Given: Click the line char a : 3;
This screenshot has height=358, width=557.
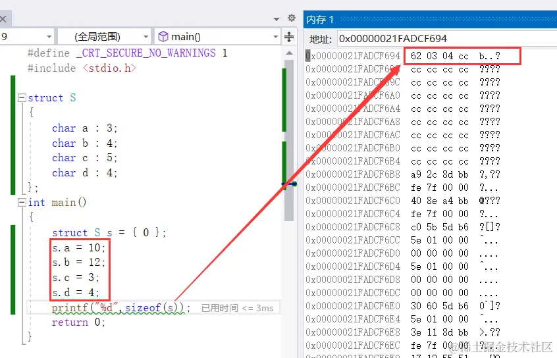Looking at the screenshot, I should pos(84,128).
